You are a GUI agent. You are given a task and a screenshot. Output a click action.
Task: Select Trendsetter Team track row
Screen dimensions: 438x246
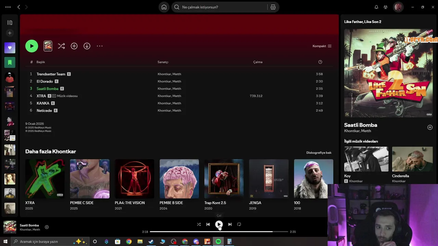pos(176,74)
